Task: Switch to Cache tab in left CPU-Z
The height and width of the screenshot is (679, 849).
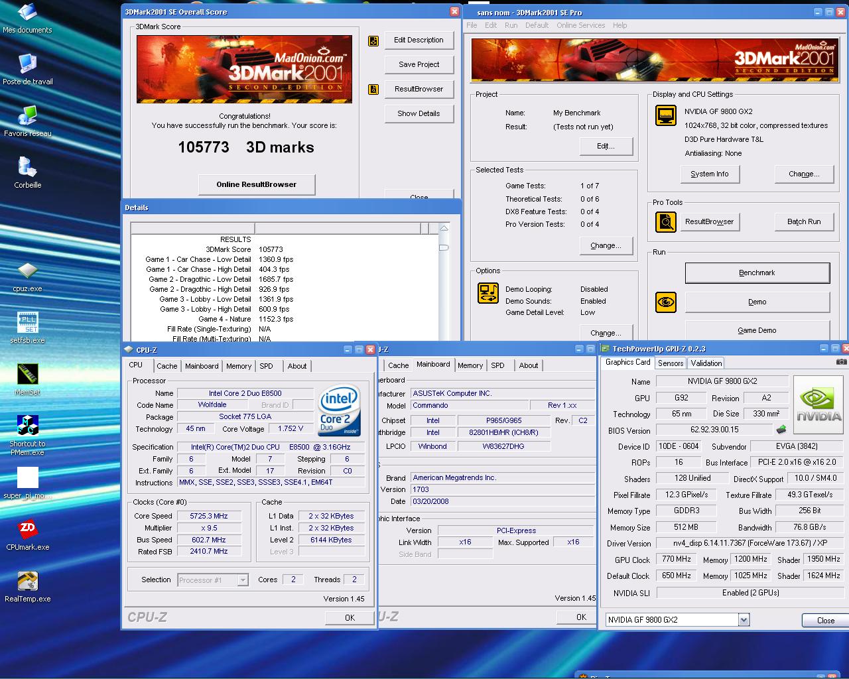Action: (167, 366)
